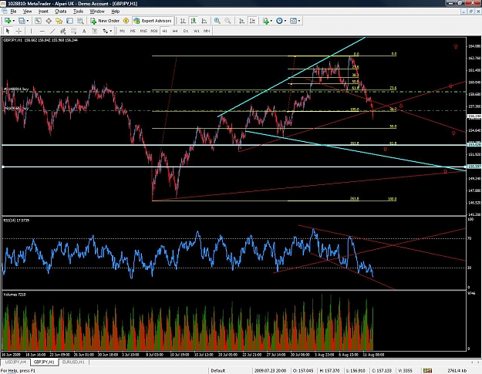Toggle line chart mode
The image size is (482, 374).
tap(204, 21)
